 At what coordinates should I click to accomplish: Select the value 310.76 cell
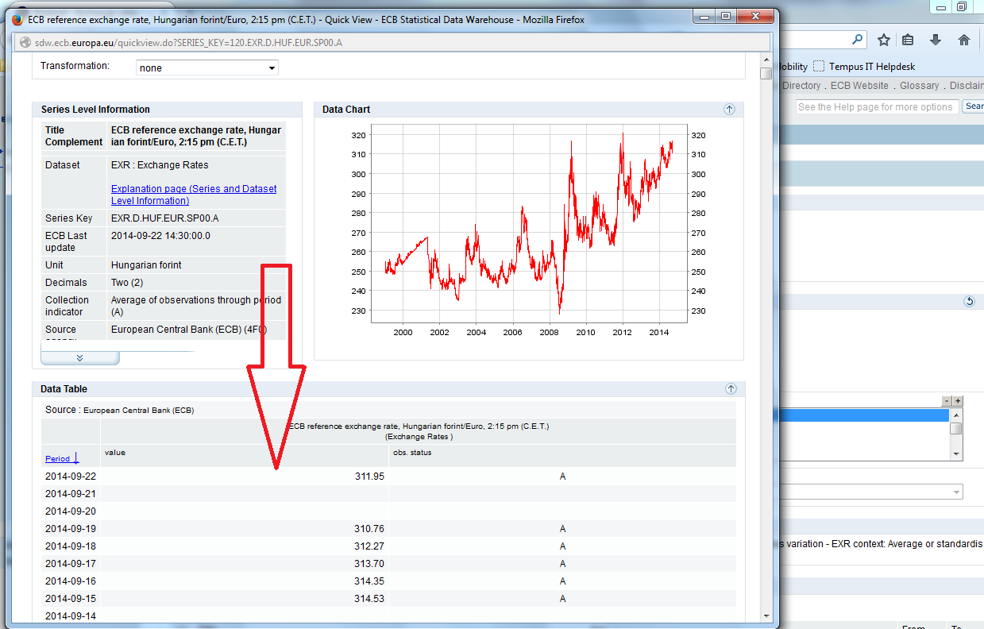245,529
